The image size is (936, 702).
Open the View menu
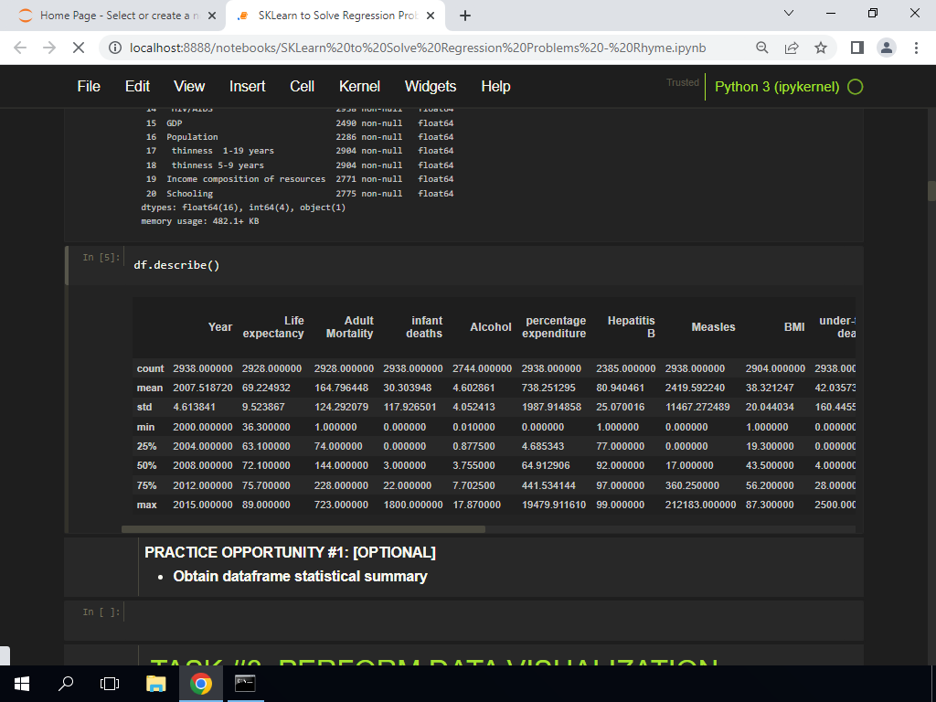point(189,87)
